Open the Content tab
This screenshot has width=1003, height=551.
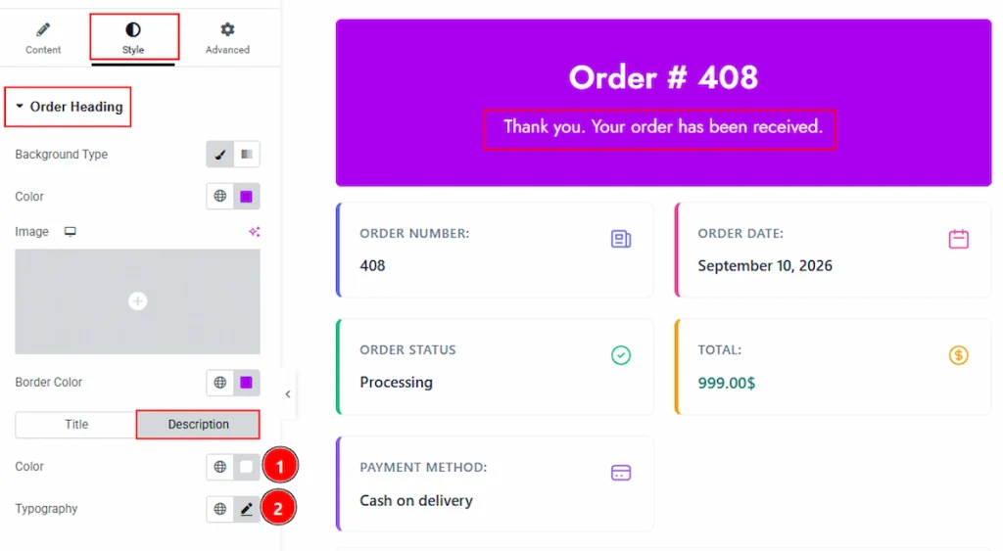click(x=43, y=38)
